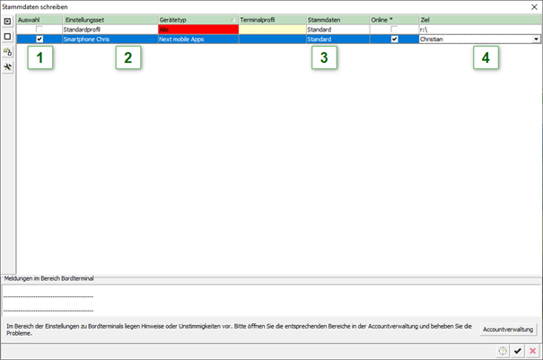Close the Stammdaten schreiben window
Image resolution: width=543 pixels, height=360 pixels.
point(533,5)
